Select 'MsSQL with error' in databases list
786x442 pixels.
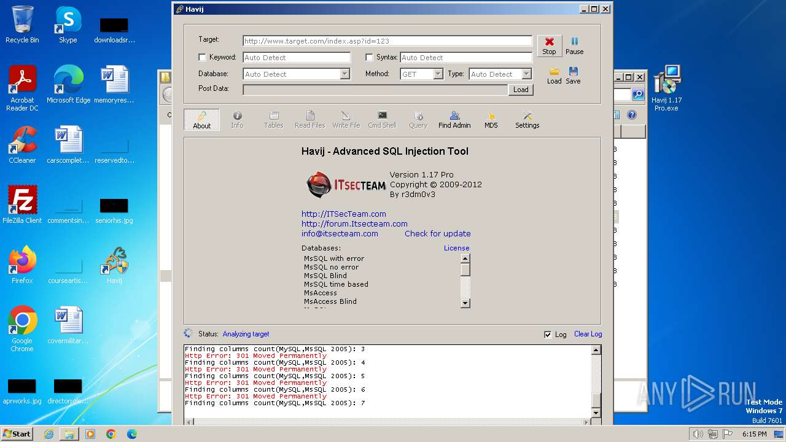[334, 258]
